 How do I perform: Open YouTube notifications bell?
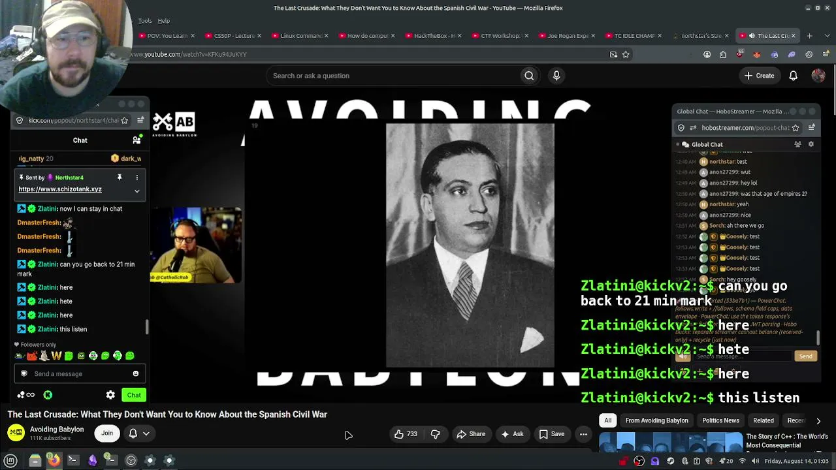793,76
